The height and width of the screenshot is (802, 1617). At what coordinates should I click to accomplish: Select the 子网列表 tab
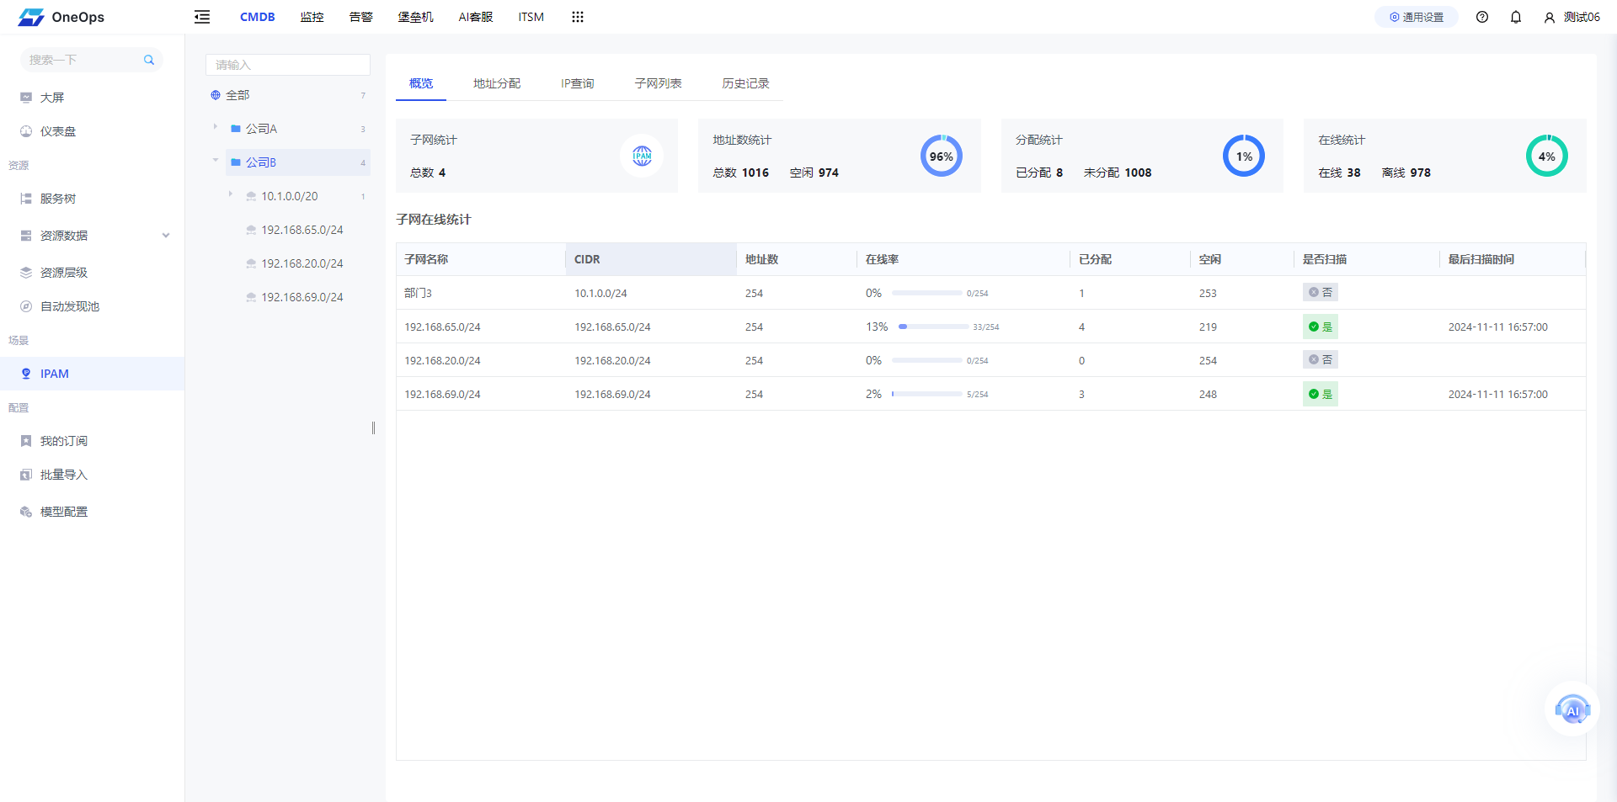coord(658,83)
